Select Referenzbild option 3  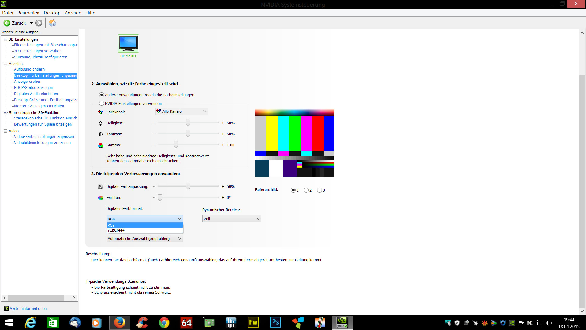(320, 190)
